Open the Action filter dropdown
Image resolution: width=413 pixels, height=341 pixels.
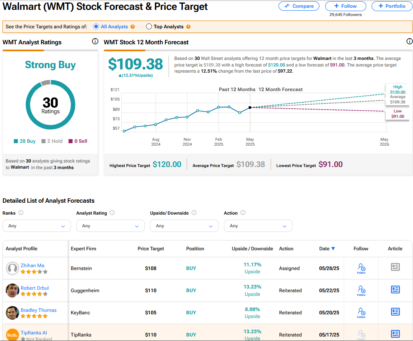258,226
